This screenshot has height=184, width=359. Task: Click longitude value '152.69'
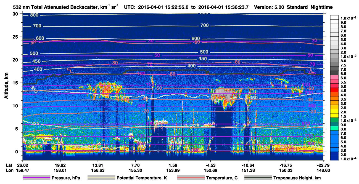click(x=210, y=170)
